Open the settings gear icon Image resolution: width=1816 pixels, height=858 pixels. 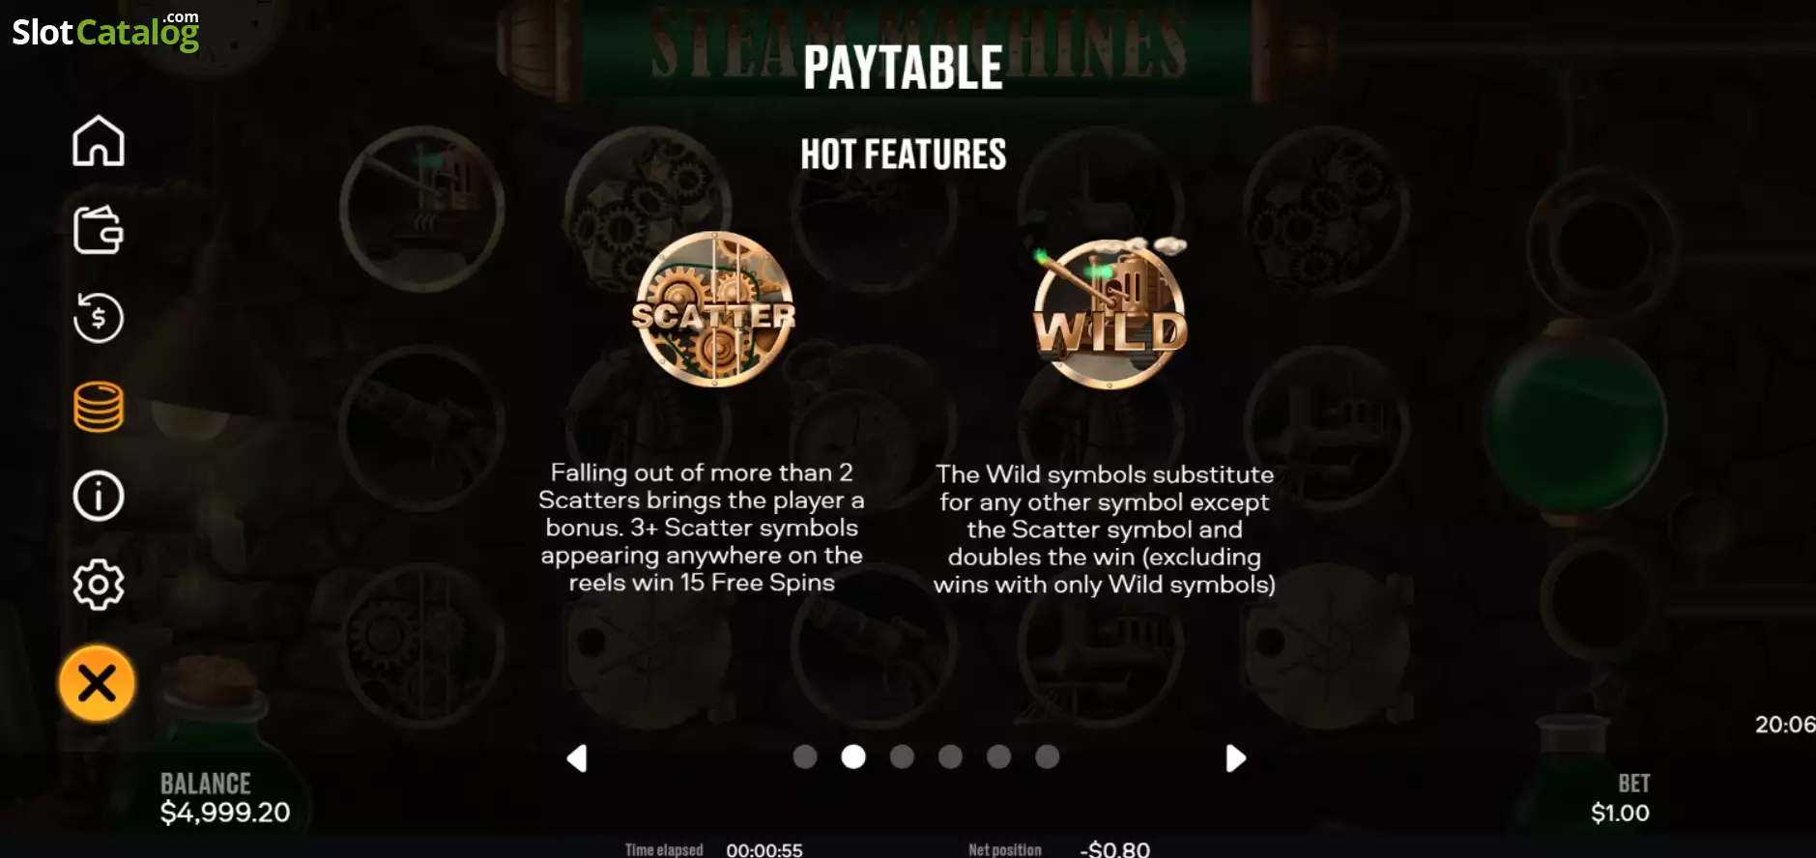(99, 585)
